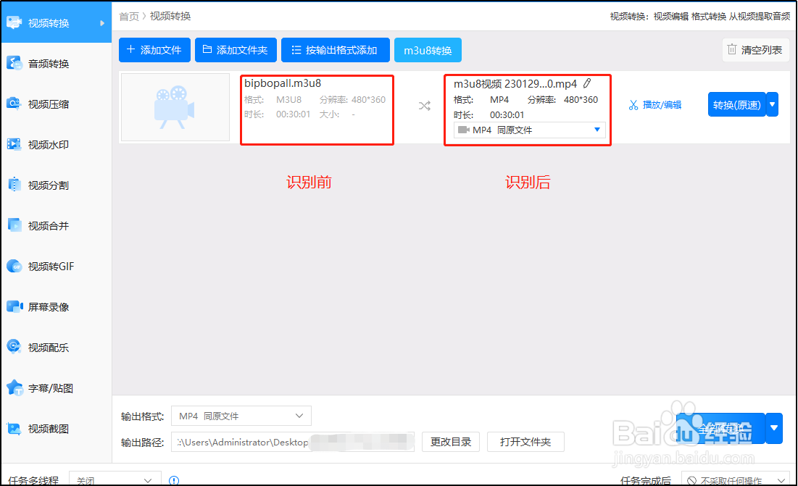Click the 添加文件 button

pos(154,49)
